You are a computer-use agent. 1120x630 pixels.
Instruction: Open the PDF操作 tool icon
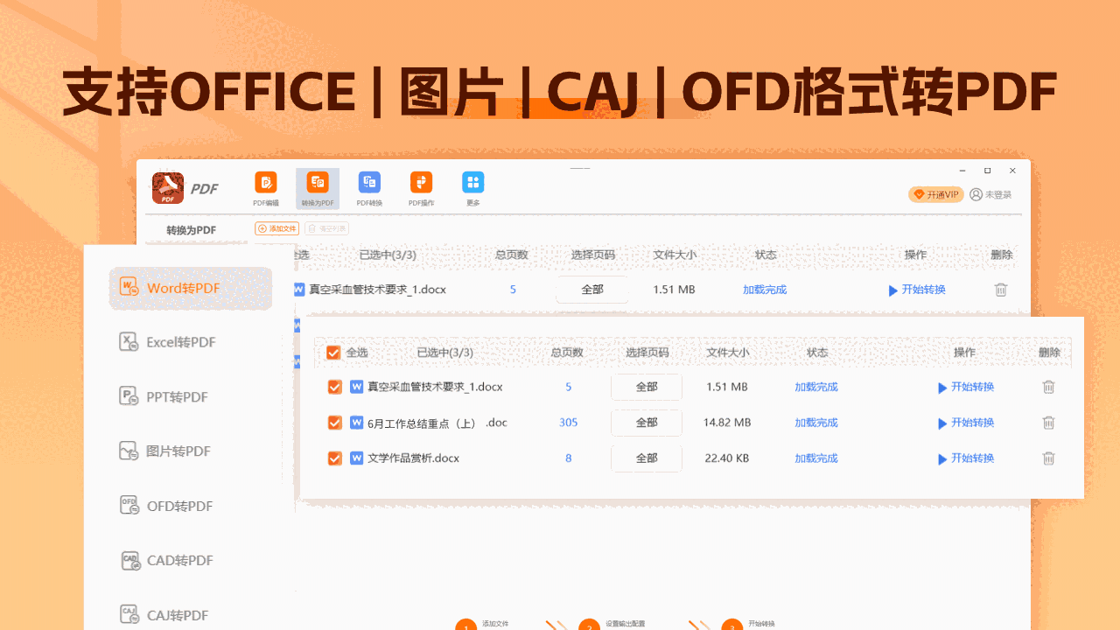pos(421,184)
